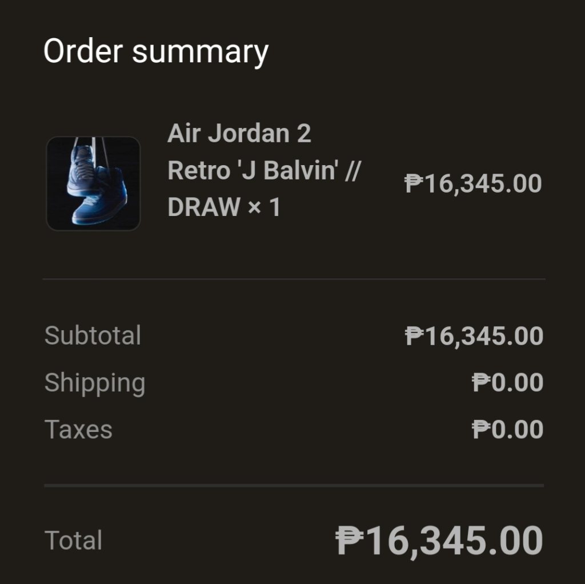
Task: Click the divider line above Total
Action: [294, 486]
